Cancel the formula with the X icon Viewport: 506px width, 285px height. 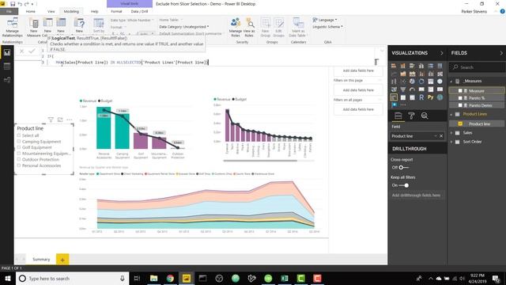(21, 51)
